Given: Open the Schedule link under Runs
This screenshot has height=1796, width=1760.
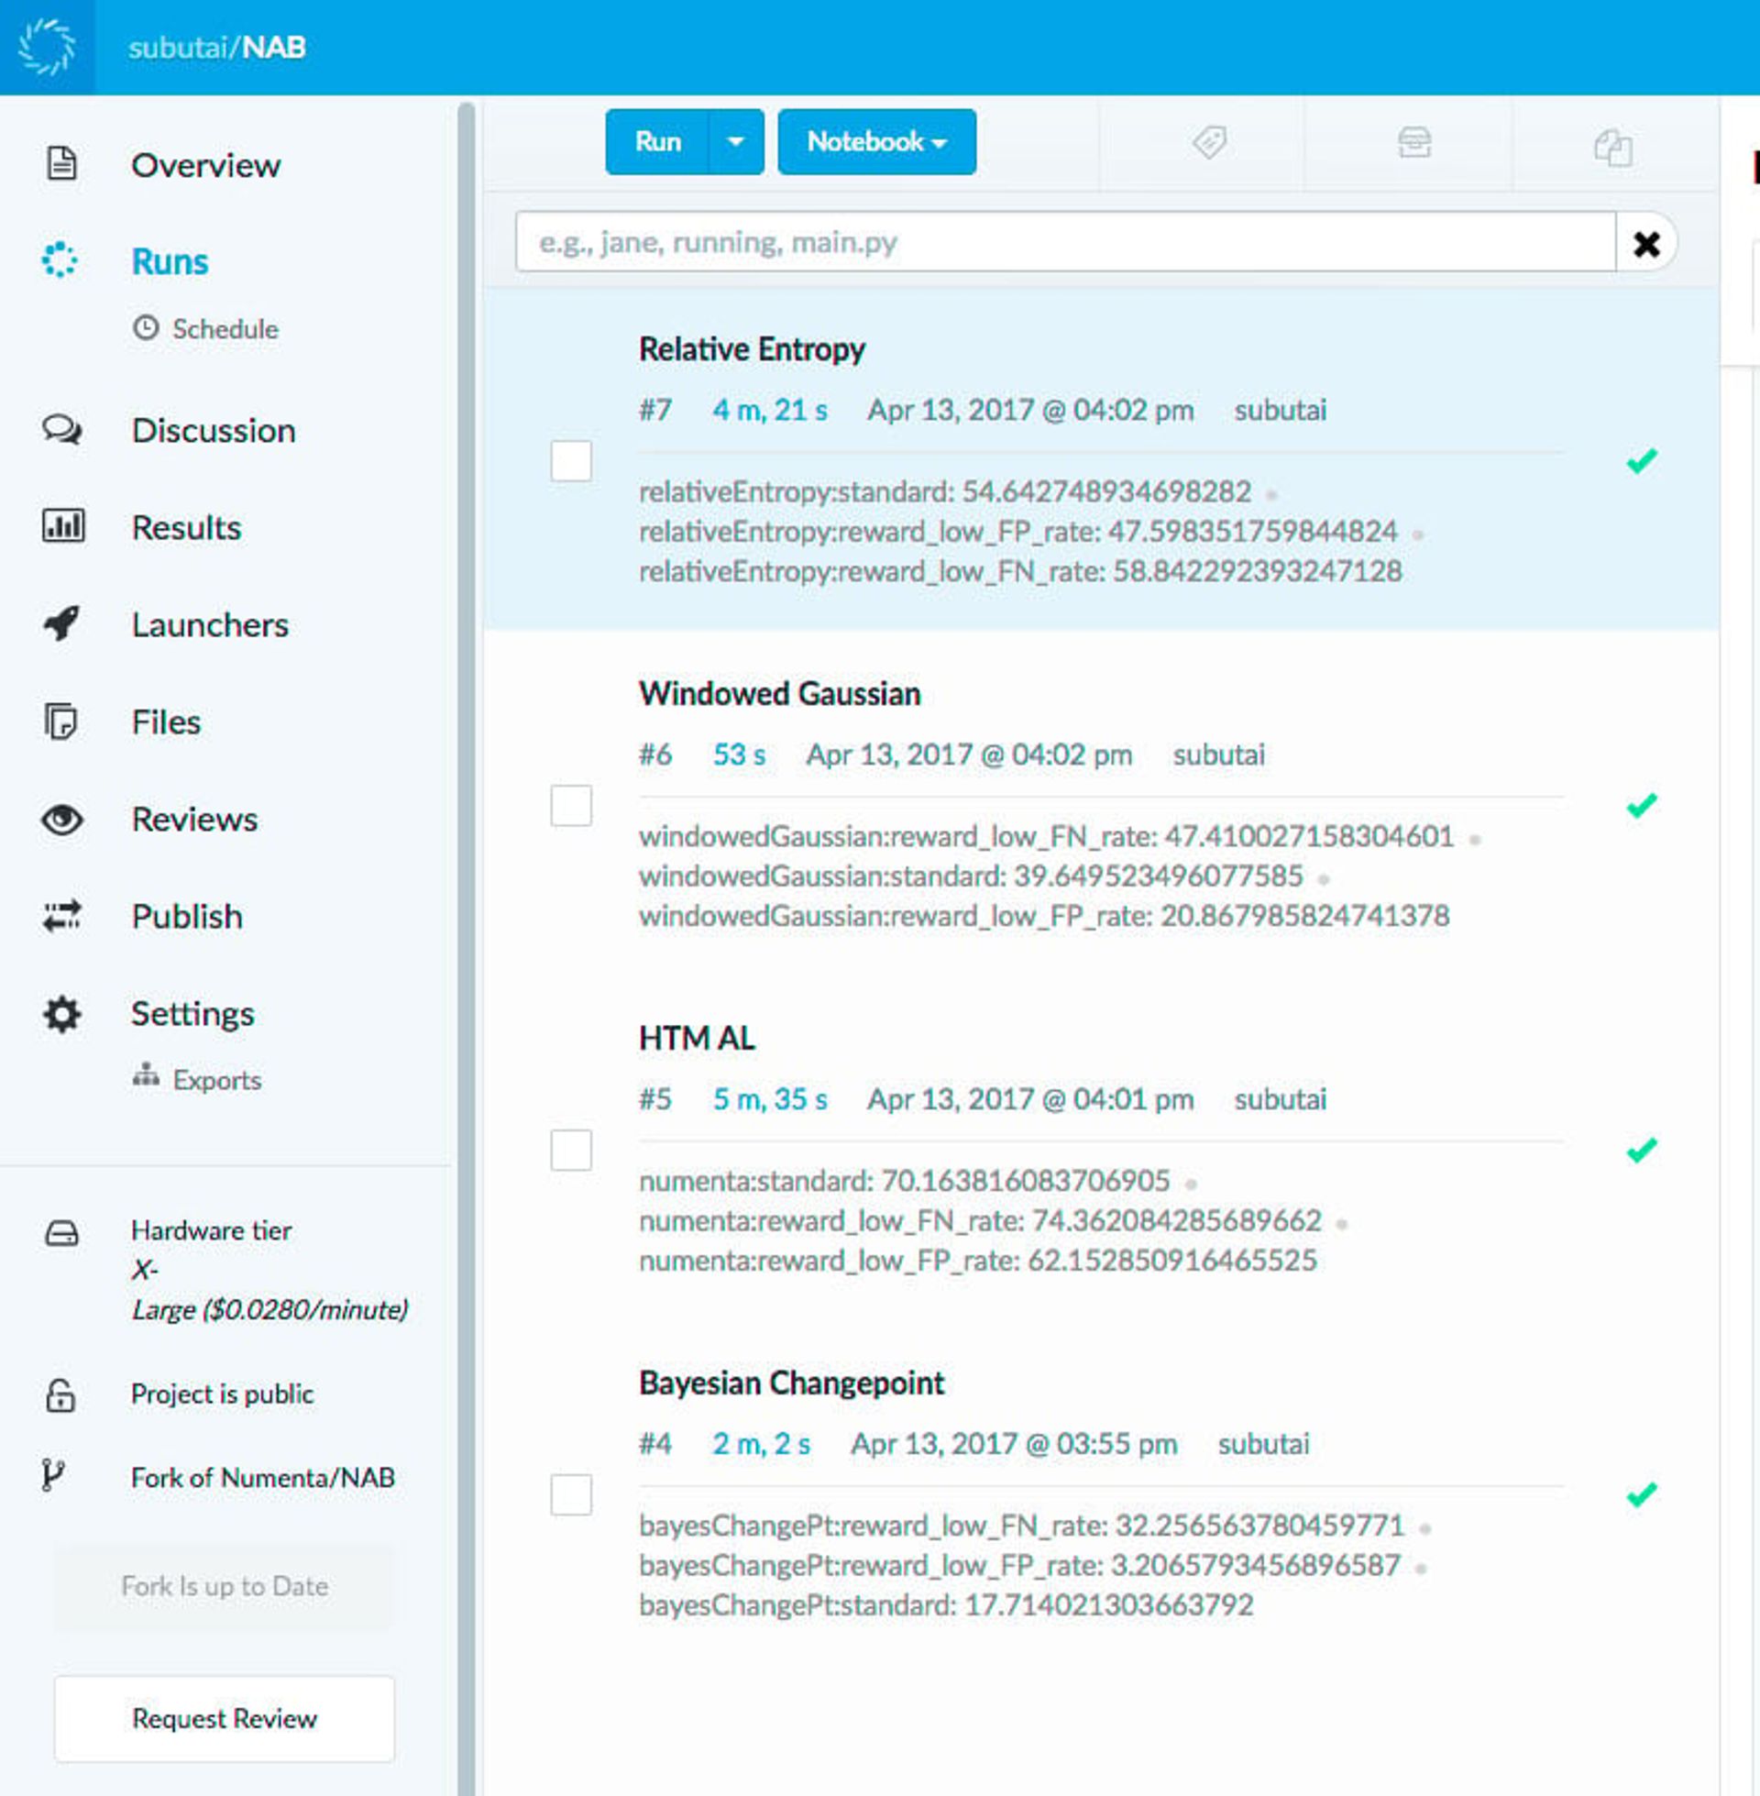Looking at the screenshot, I should click(x=224, y=329).
